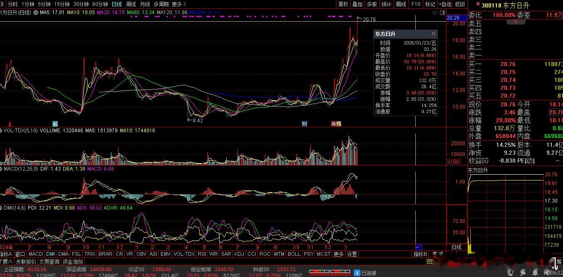The image size is (563, 277).
Task: Select the 指标B tab
Action: point(420,254)
